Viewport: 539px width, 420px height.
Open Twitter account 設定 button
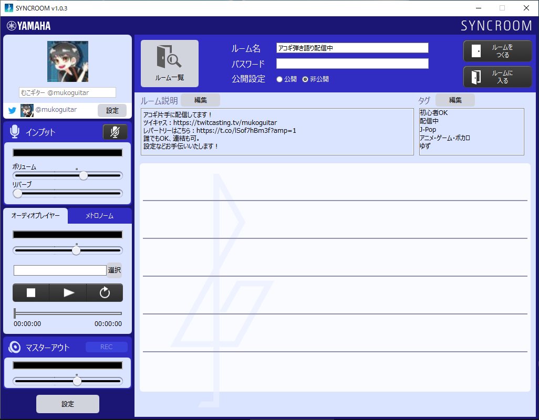click(112, 110)
